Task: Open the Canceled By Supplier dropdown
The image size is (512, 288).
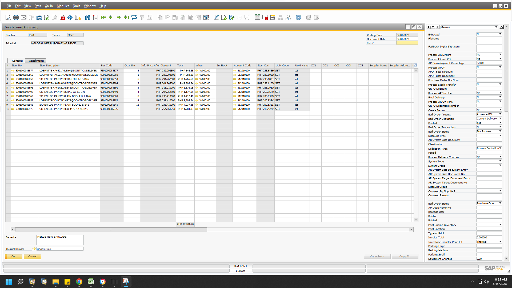Action: (x=500, y=191)
